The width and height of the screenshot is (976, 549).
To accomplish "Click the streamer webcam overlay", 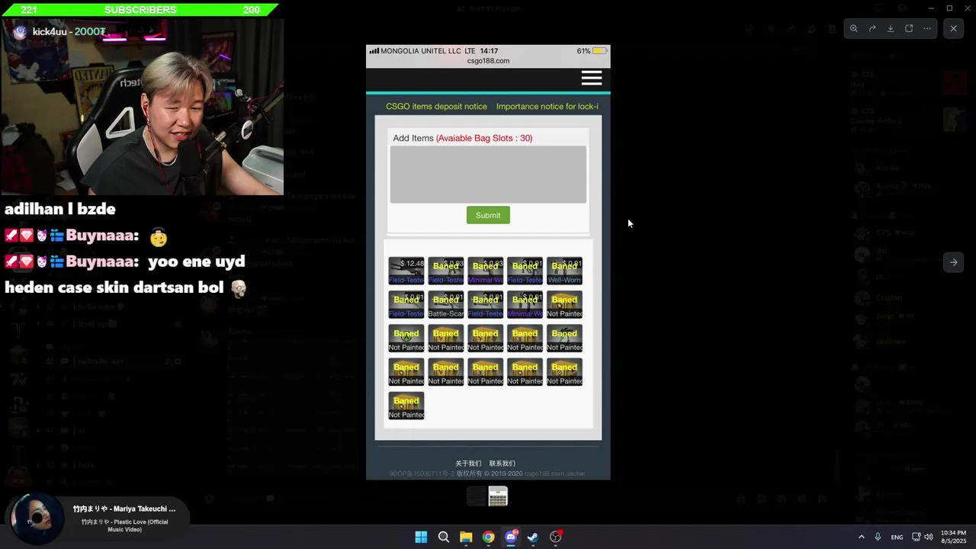I will (142, 107).
